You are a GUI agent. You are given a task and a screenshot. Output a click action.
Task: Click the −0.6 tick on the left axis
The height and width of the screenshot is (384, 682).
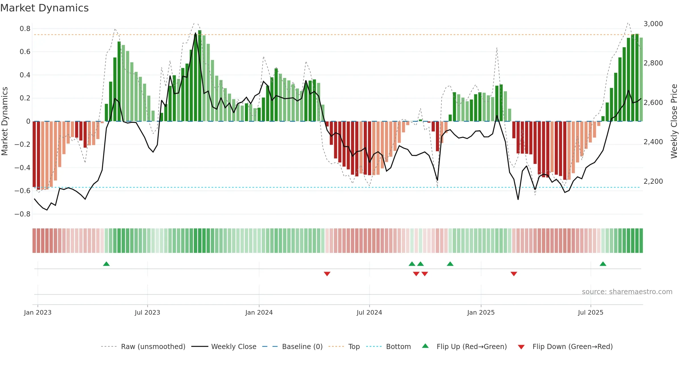click(22, 191)
